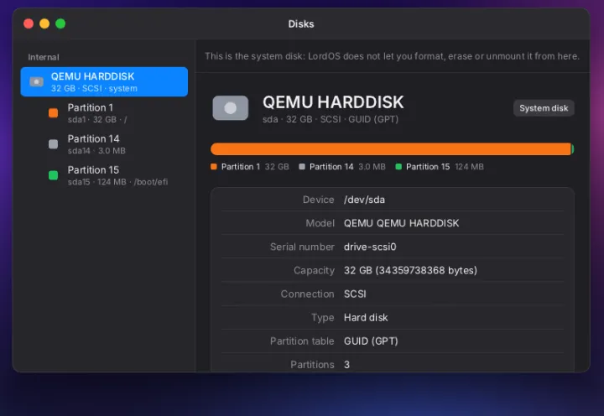Click the gray Partition 14 sidebar icon

(x=53, y=144)
